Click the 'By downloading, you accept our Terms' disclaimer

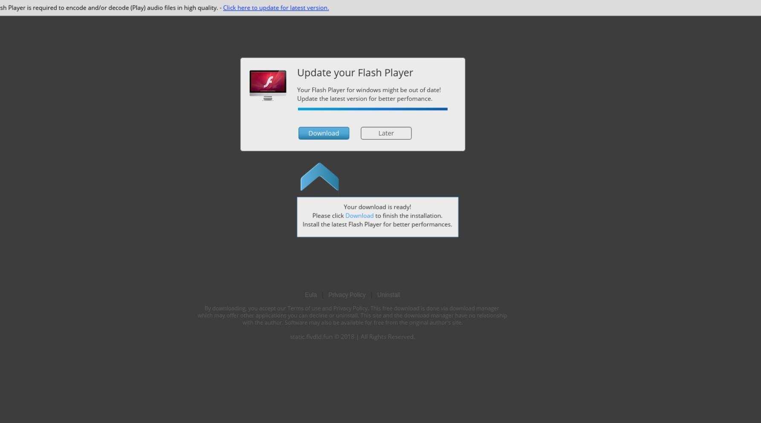click(x=352, y=315)
